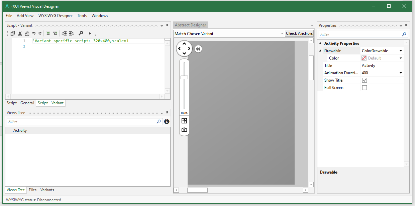The width and height of the screenshot is (415, 206).
Task: Click the Views Tree filter search icon
Action: pyautogui.click(x=159, y=122)
